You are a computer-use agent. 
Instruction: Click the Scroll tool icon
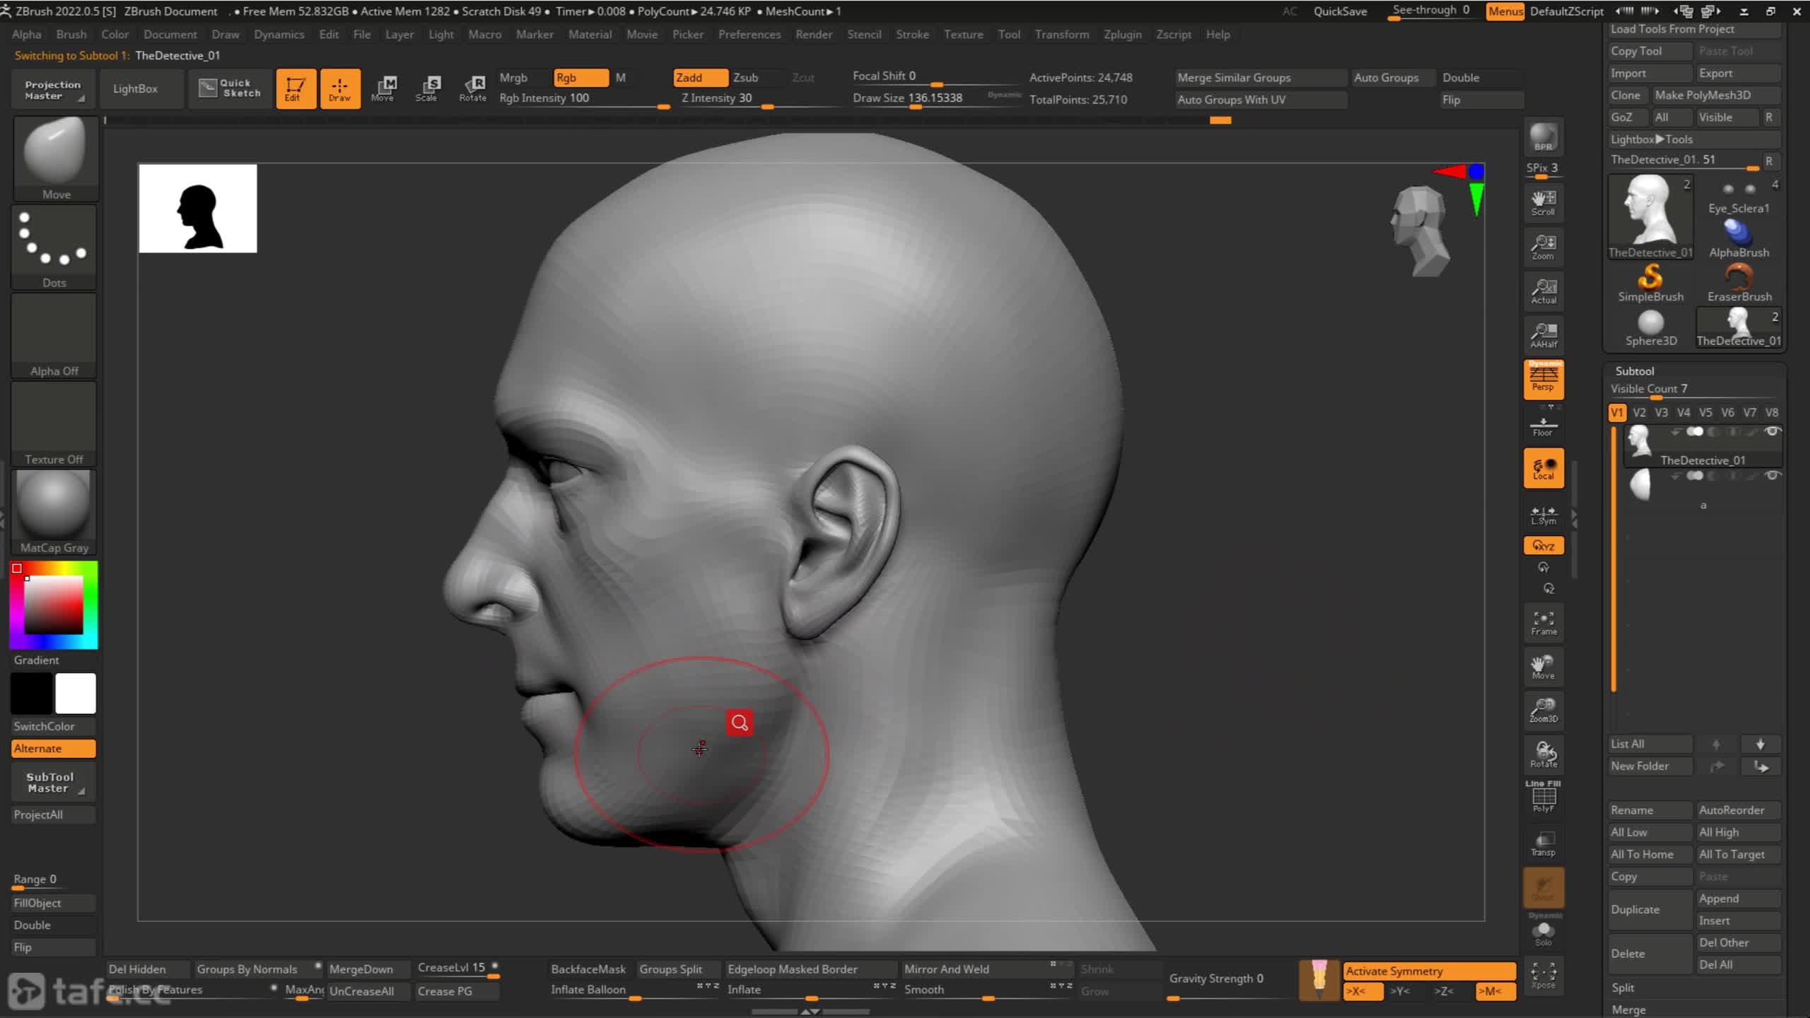coord(1543,201)
